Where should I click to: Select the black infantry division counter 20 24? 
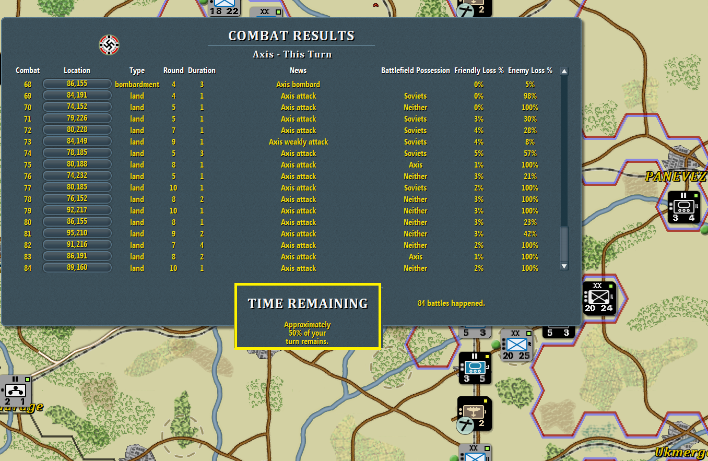tap(599, 298)
